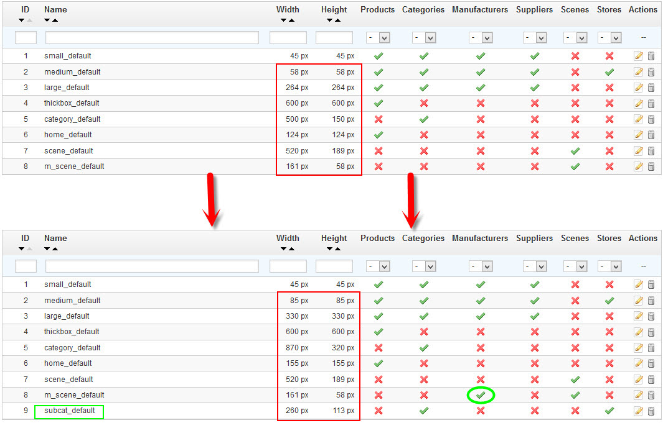Edit home_default in the lower table
Screen dimensions: 663x423
pyautogui.click(x=638, y=363)
